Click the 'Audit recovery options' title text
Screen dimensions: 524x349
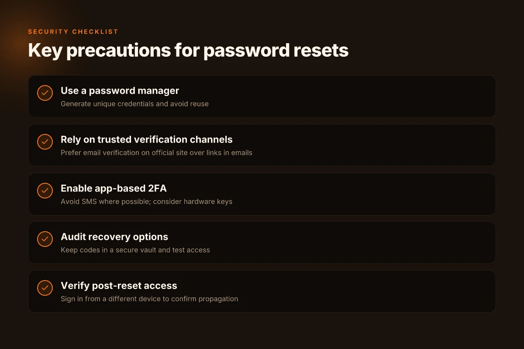114,237
